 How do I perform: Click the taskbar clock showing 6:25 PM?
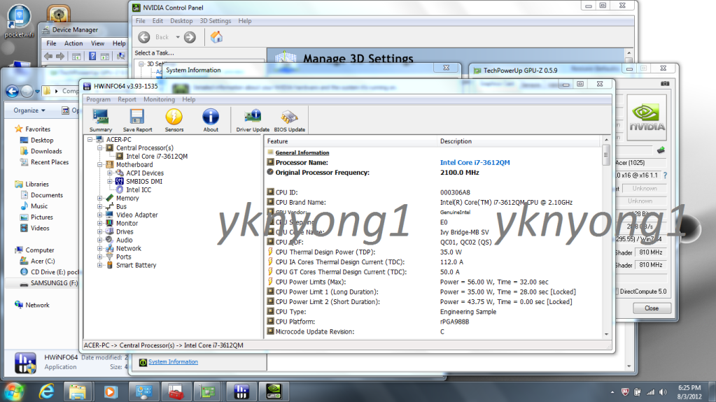pos(689,392)
